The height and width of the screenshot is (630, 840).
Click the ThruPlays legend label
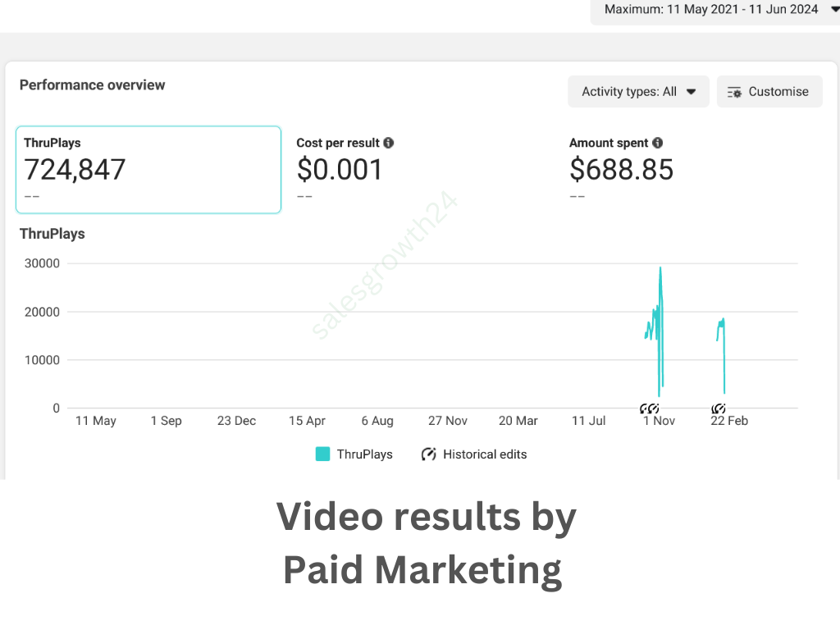click(x=365, y=454)
